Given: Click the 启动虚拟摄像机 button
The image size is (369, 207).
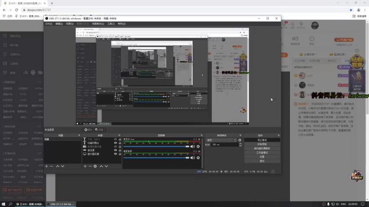Looking at the screenshot, I should click(262, 148).
